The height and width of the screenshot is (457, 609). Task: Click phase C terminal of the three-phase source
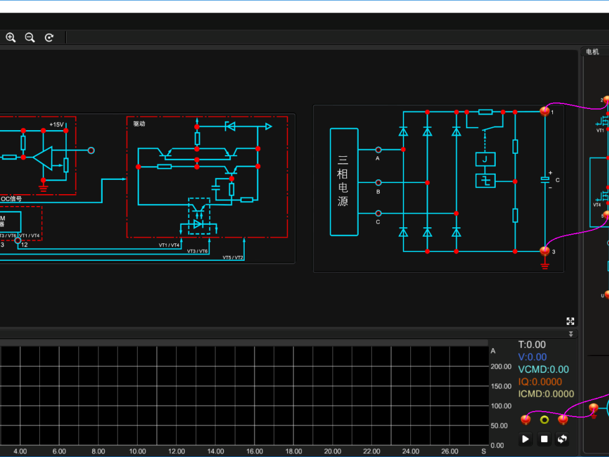(x=379, y=213)
